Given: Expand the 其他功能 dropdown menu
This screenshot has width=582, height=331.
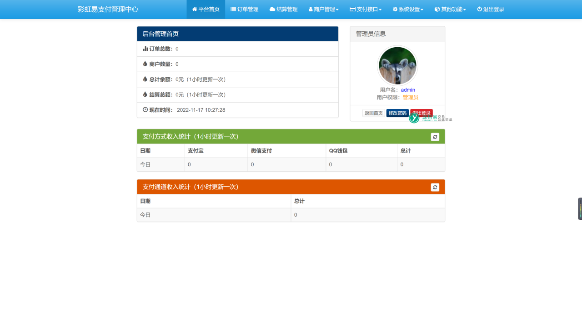Looking at the screenshot, I should point(450,9).
